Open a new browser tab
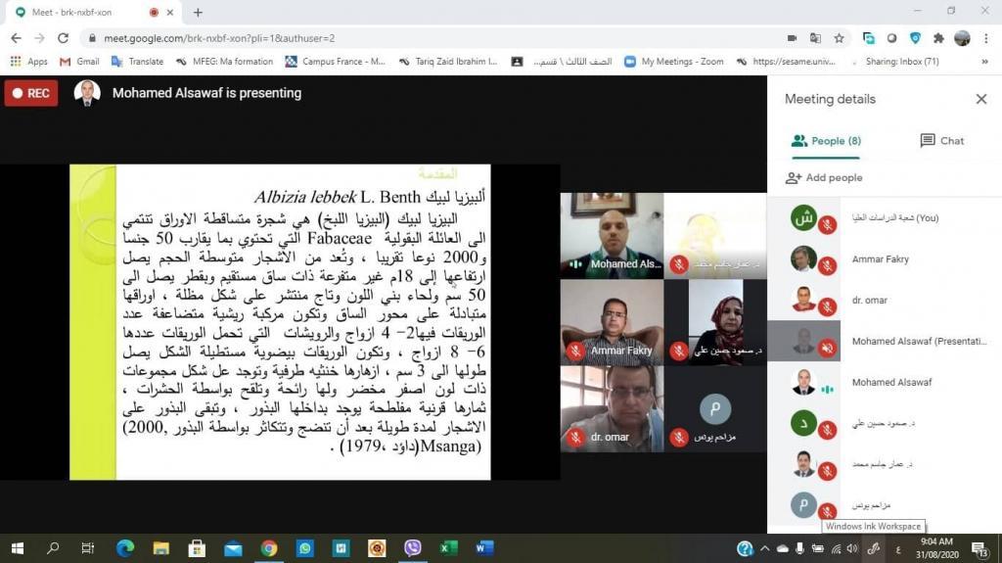1002x563 pixels. pyautogui.click(x=198, y=13)
